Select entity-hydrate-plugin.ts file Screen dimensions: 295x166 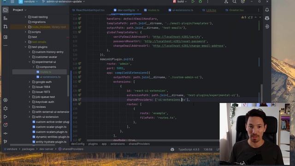tap(49, 142)
